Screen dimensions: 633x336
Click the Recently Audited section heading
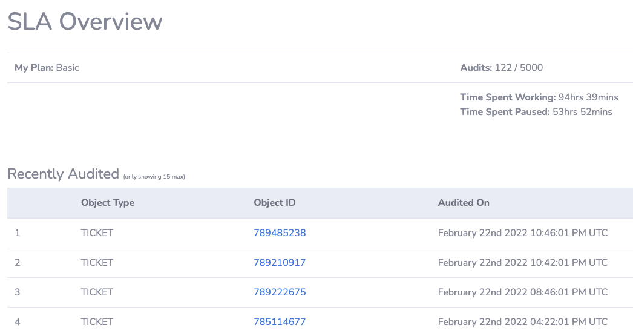63,174
